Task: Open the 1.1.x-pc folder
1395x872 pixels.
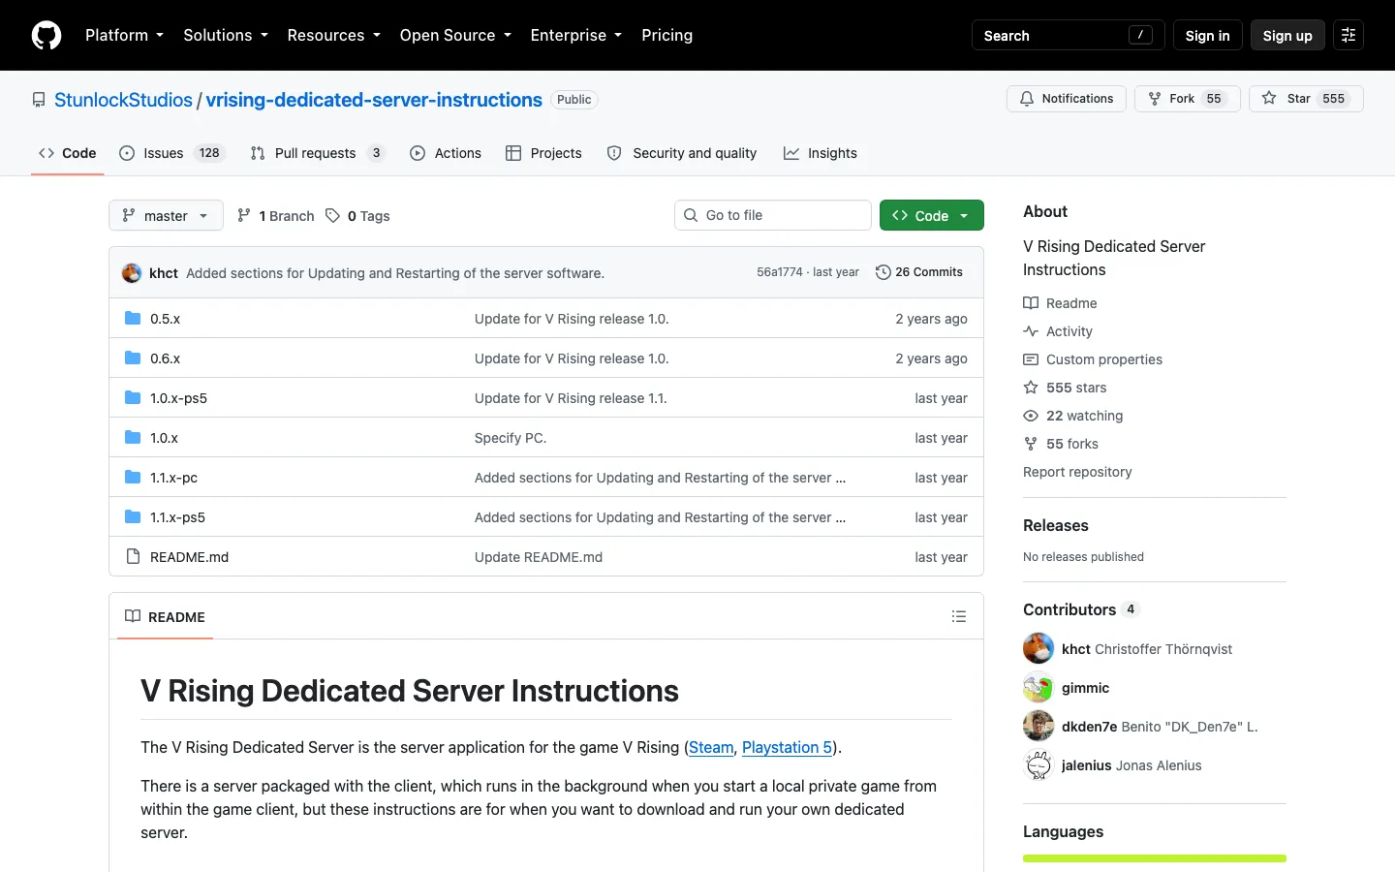Action: pos(173,478)
